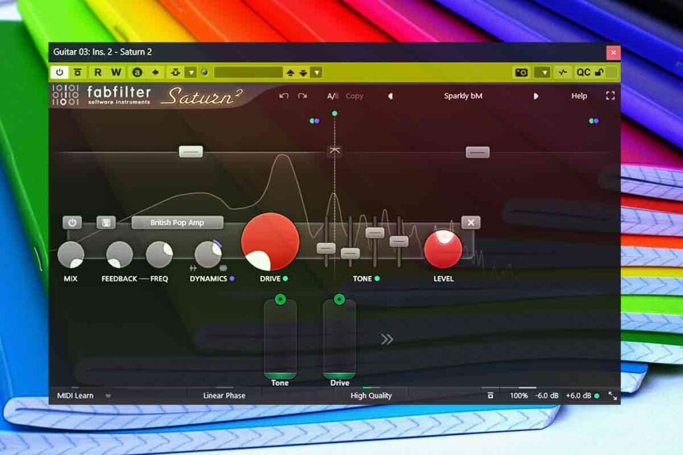Click the Copy button
This screenshot has width=683, height=455.
(354, 96)
